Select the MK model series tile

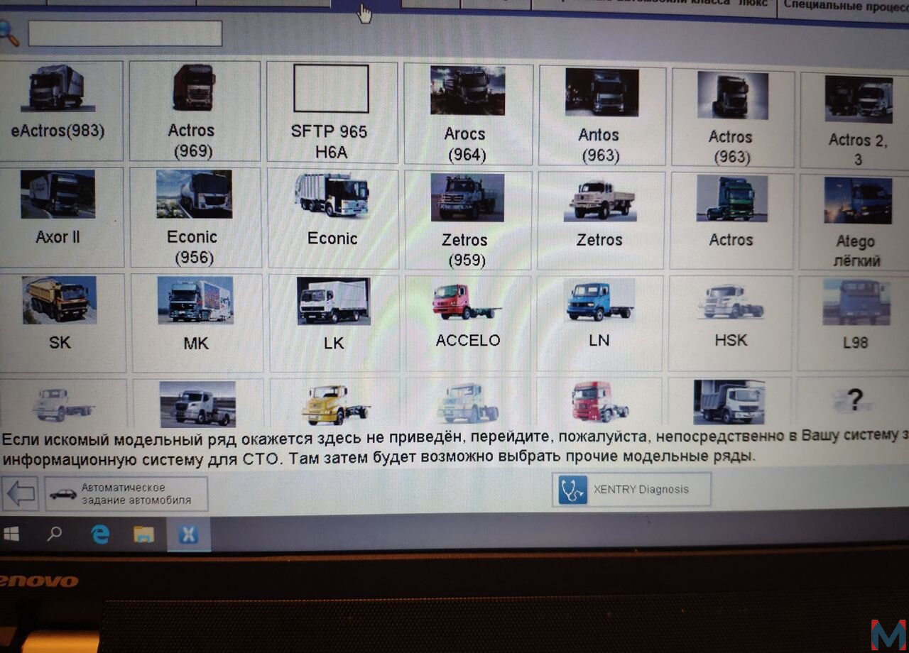click(197, 323)
